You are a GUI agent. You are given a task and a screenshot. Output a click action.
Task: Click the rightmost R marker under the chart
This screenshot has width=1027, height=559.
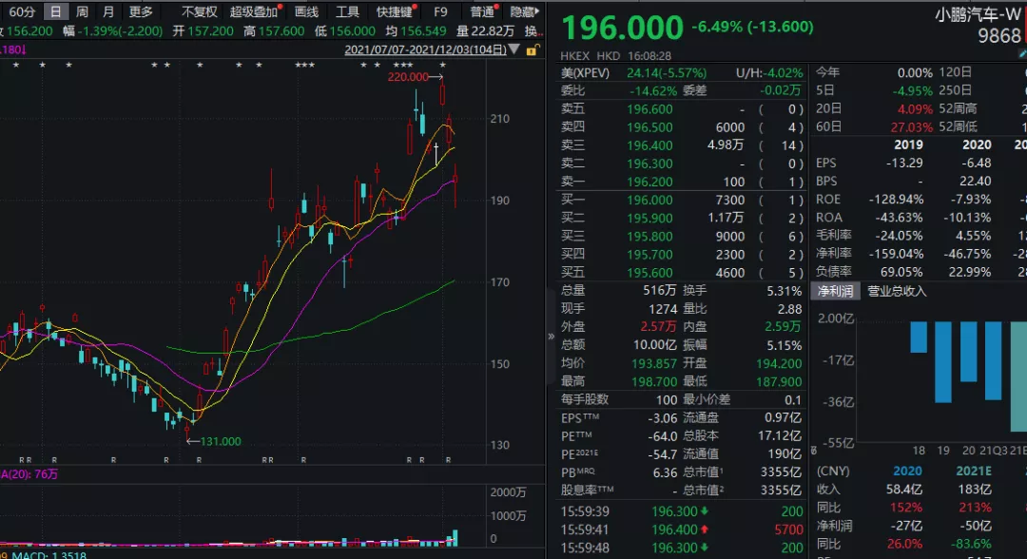click(x=449, y=460)
